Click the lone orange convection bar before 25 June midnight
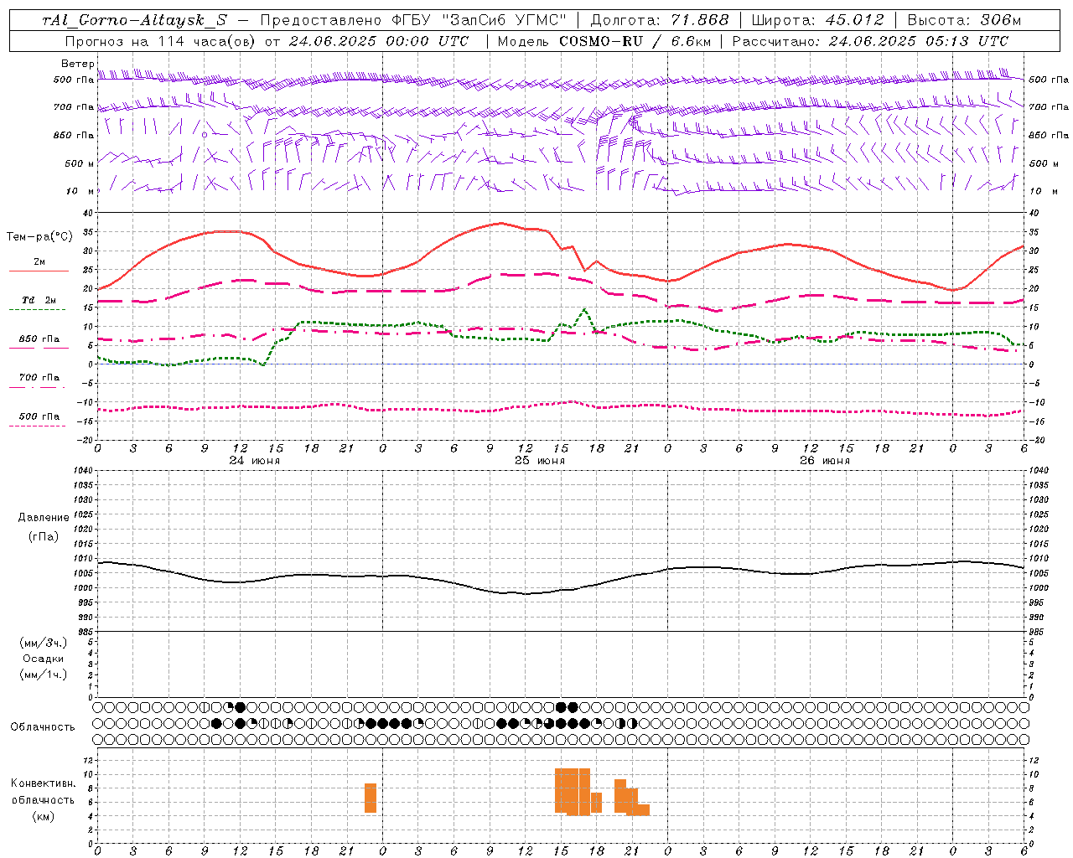Viewport: 1073px width, 858px height. pos(371,798)
